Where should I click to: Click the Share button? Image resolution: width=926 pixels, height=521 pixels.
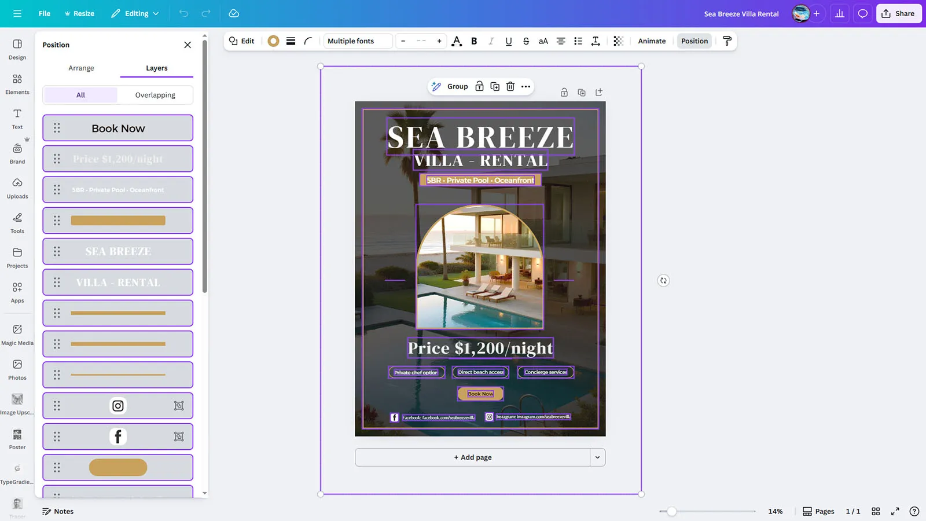[898, 13]
